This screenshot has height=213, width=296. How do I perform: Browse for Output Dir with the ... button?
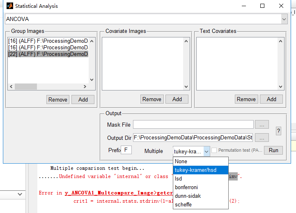pos(262,137)
